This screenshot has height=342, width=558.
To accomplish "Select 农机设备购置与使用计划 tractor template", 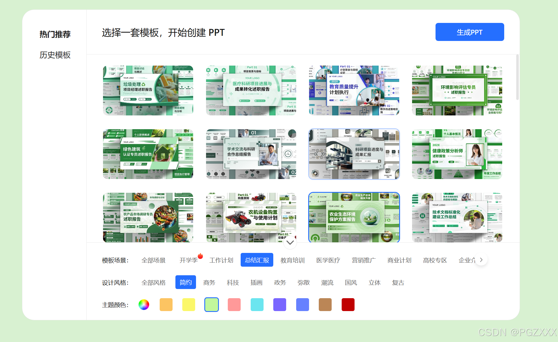I will [x=251, y=217].
